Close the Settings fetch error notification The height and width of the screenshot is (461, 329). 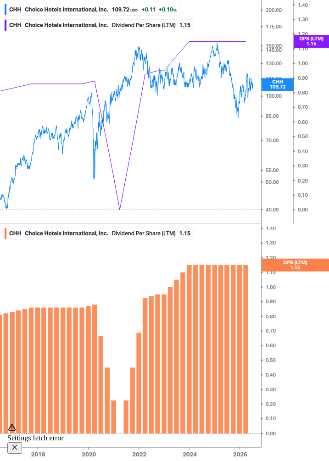click(14, 448)
